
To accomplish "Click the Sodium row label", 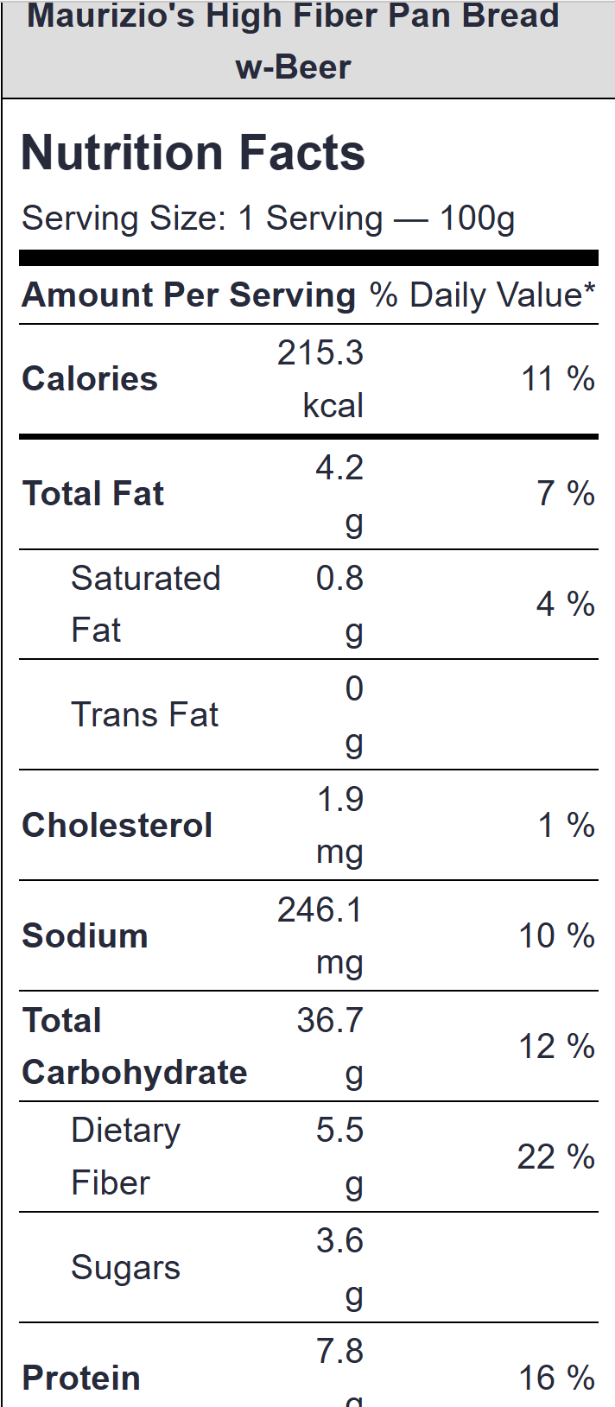I will click(85, 936).
